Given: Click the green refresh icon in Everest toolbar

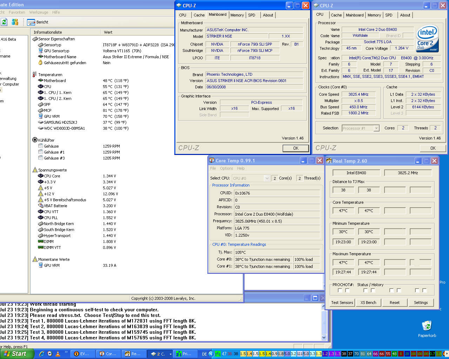Looking at the screenshot, I should coord(4,22).
